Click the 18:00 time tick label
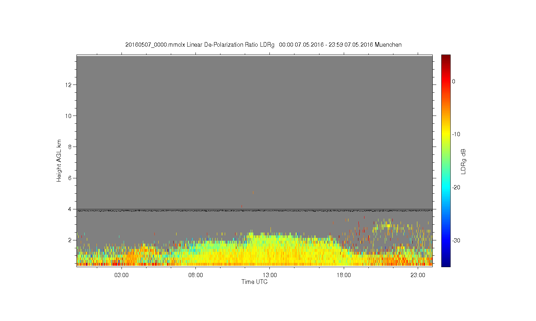The height and width of the screenshot is (321, 536). [344, 275]
